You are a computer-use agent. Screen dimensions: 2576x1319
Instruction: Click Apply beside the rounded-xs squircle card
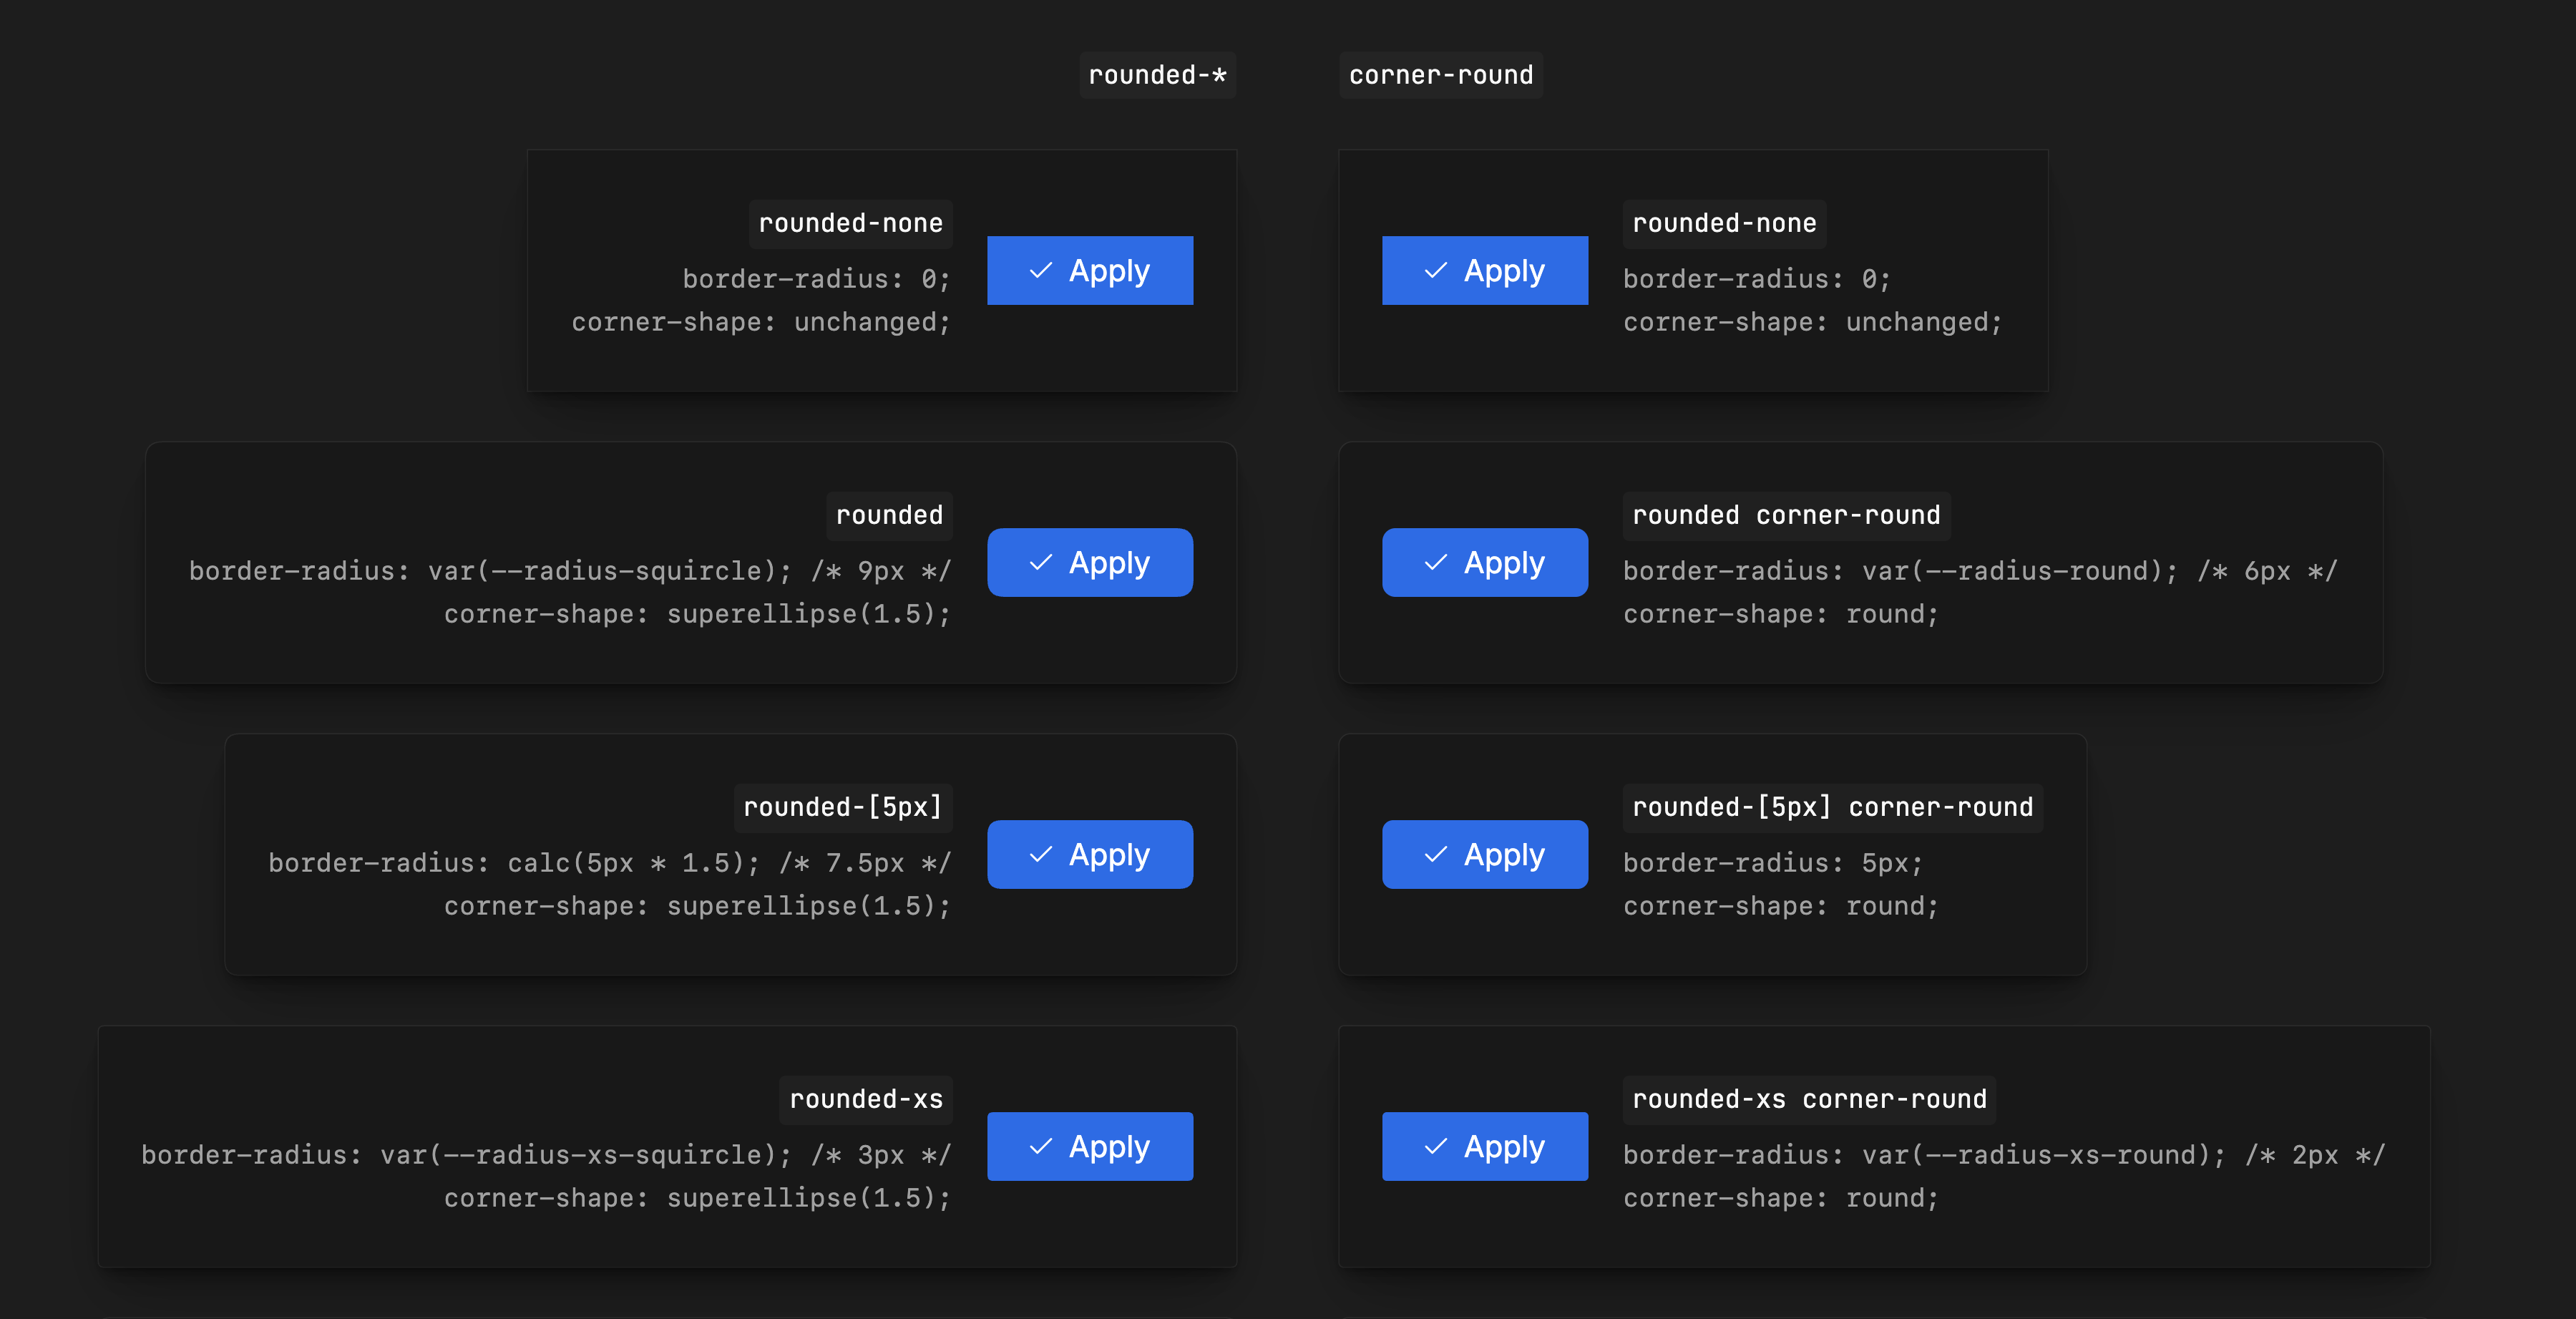click(x=1090, y=1146)
